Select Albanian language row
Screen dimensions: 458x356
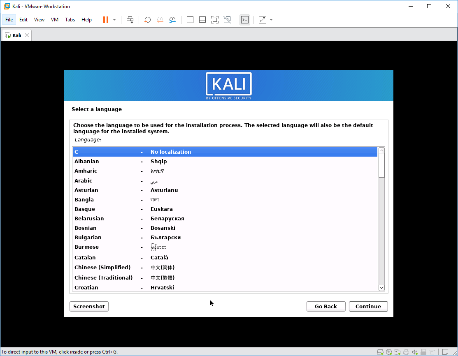tap(225, 162)
